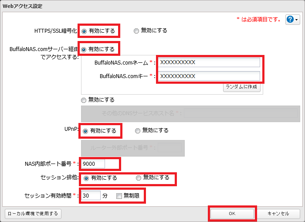
Task: Enable セッション排他 with 有効にする
Action: pos(86,178)
